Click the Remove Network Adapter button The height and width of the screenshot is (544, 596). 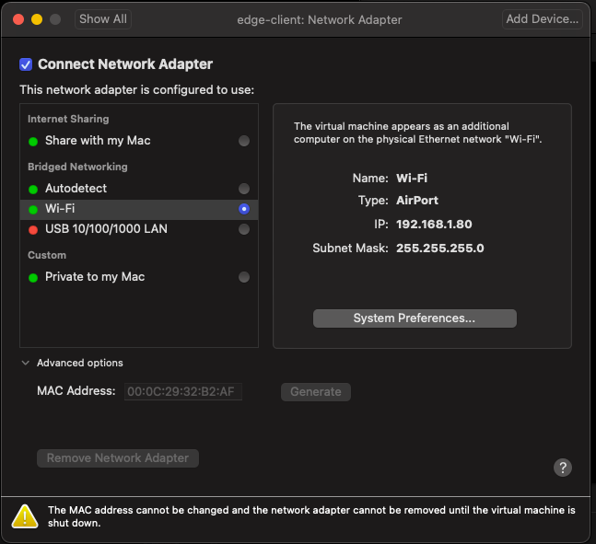point(118,457)
